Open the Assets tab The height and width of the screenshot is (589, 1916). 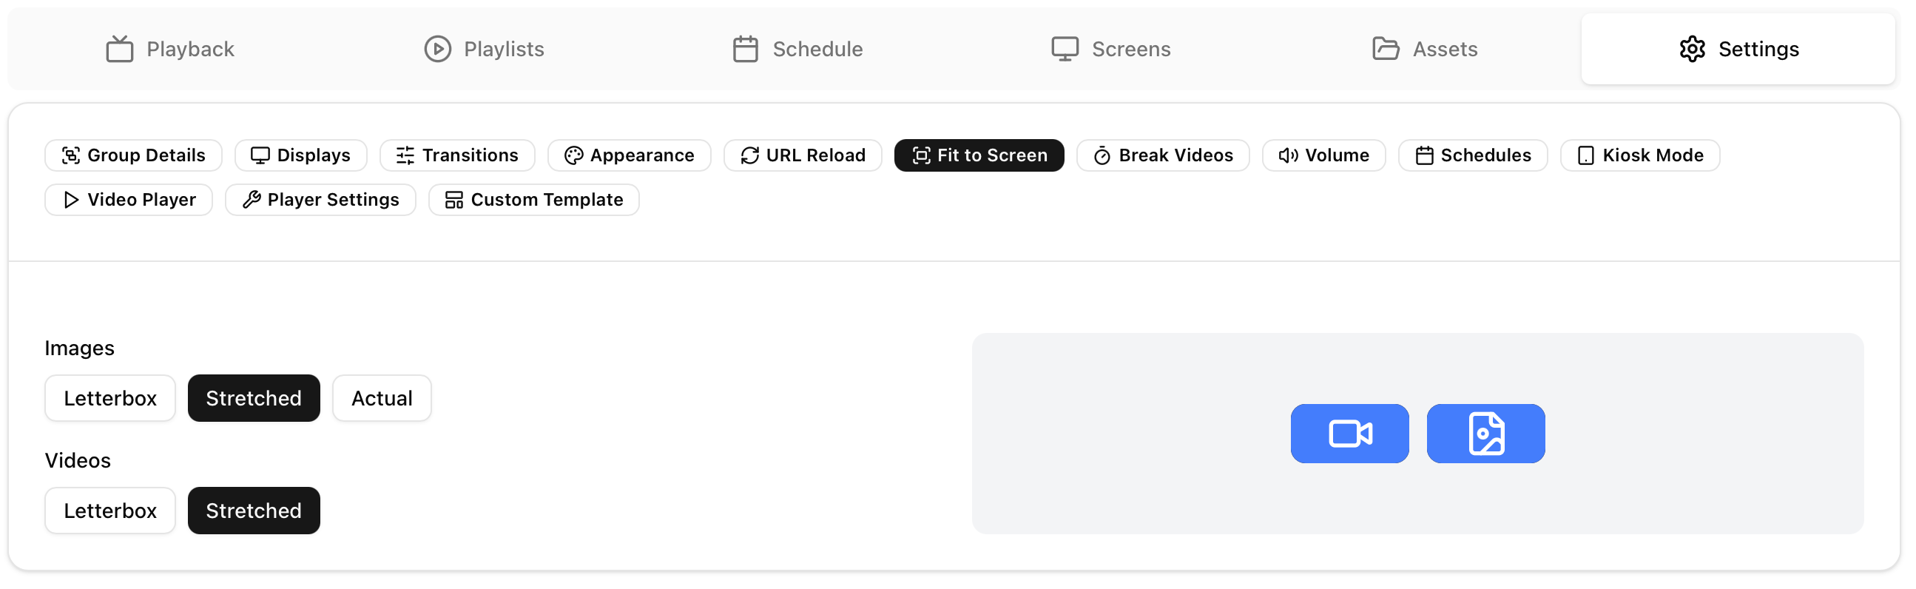(1424, 49)
